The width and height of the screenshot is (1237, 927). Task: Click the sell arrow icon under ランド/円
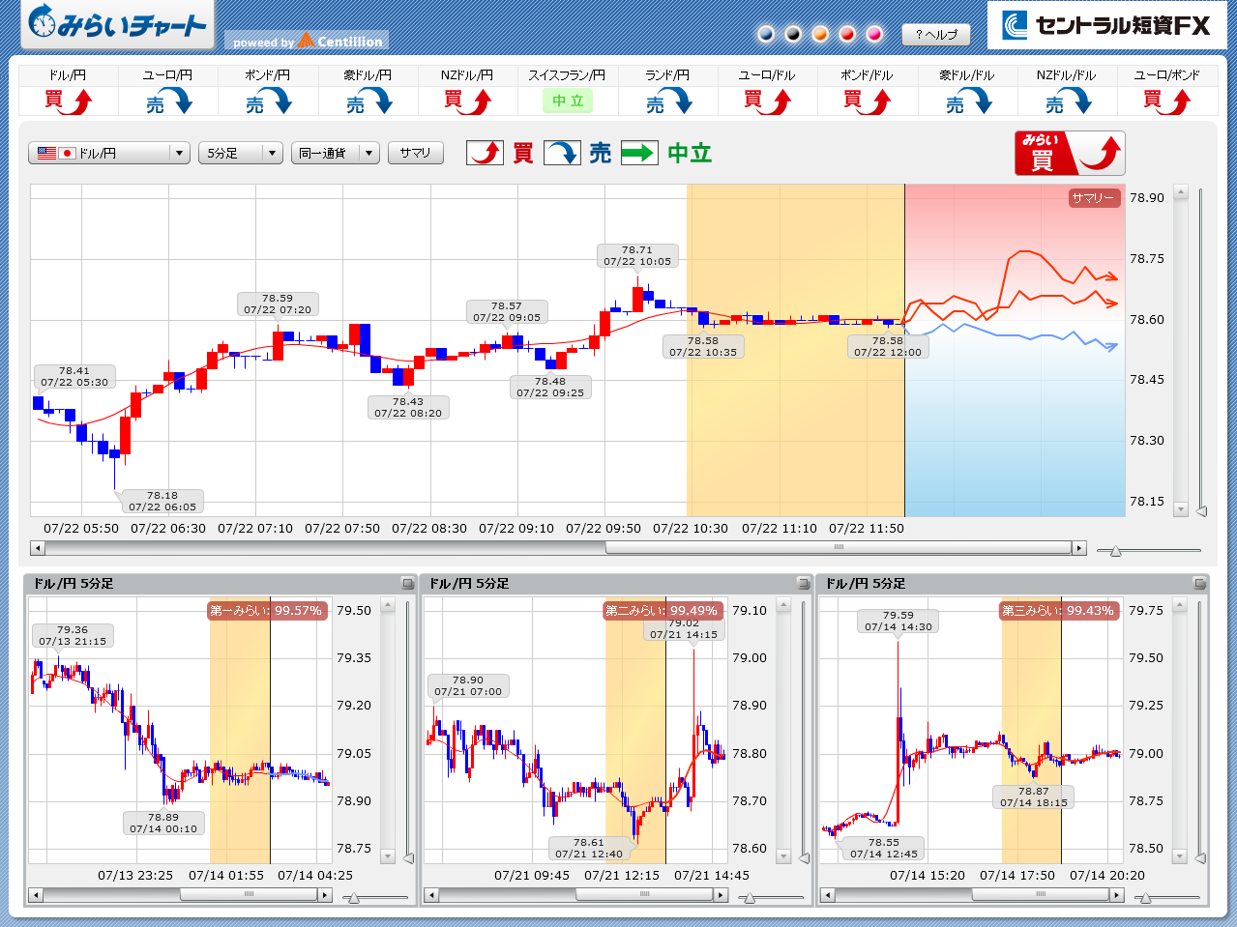(668, 101)
